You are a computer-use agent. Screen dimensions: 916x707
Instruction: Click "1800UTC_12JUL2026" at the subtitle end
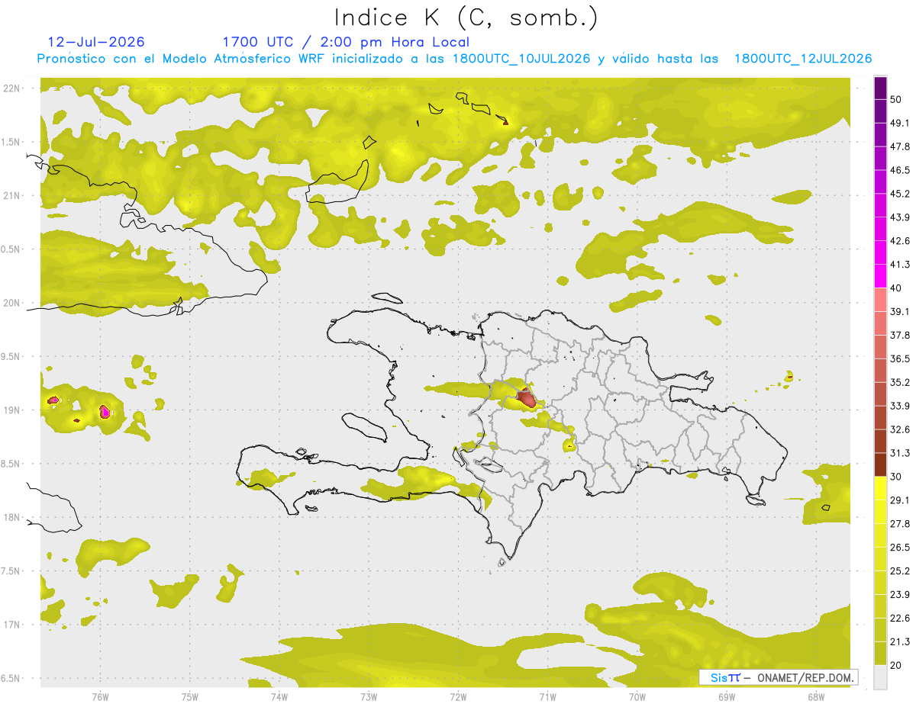[x=803, y=59]
